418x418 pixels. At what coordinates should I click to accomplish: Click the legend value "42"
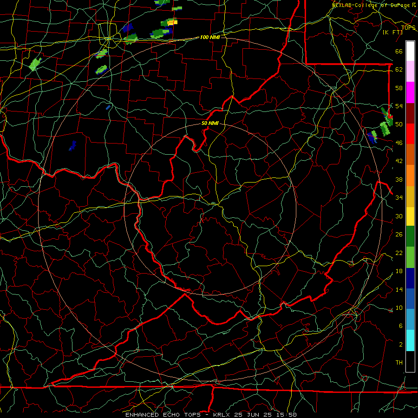click(x=399, y=161)
